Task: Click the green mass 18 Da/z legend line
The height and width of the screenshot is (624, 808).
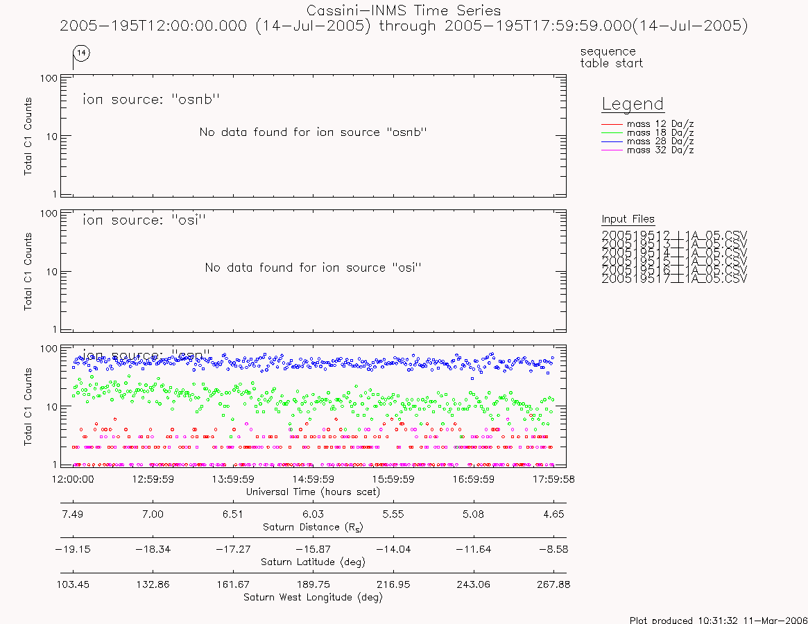Action: pyautogui.click(x=612, y=133)
